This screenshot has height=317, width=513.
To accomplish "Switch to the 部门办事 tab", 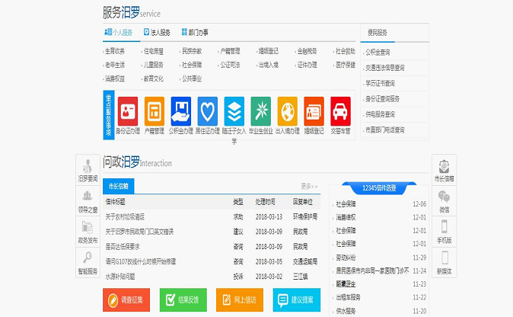I will tap(195, 32).
